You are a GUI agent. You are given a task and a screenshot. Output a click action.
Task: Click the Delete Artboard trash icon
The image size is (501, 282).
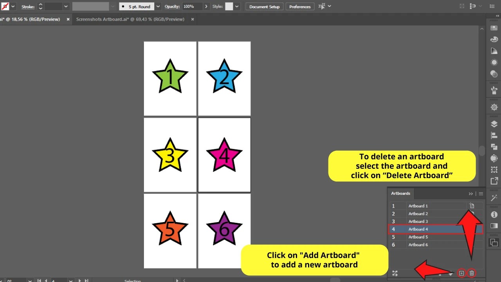pyautogui.click(x=471, y=273)
